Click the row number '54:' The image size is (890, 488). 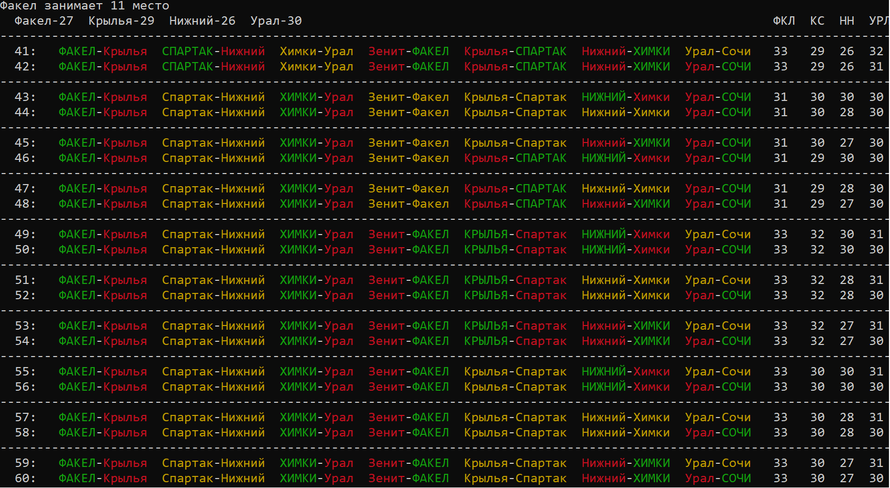tap(25, 341)
